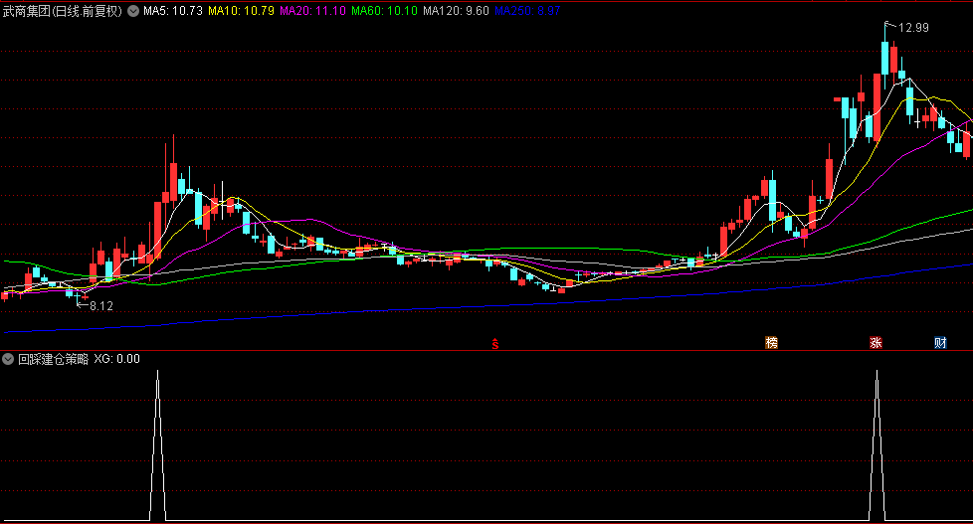Click the second XG signal spike

tap(876, 445)
